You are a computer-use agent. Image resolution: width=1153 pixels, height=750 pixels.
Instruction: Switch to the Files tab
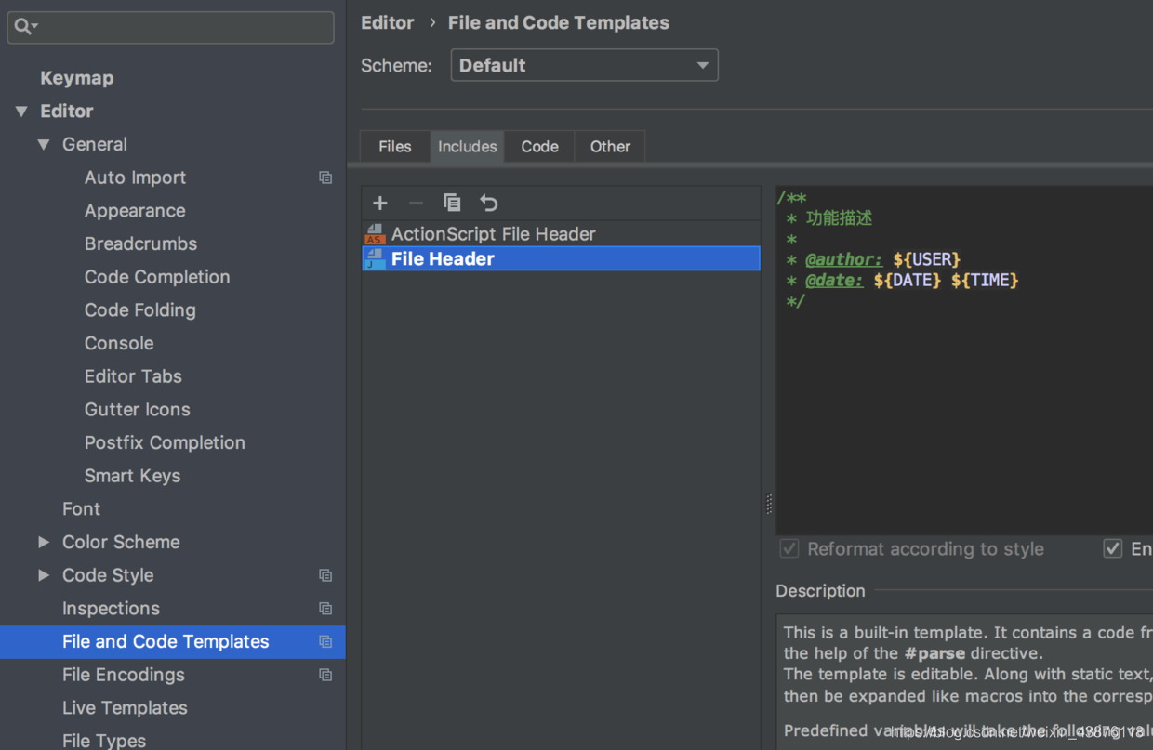(395, 146)
